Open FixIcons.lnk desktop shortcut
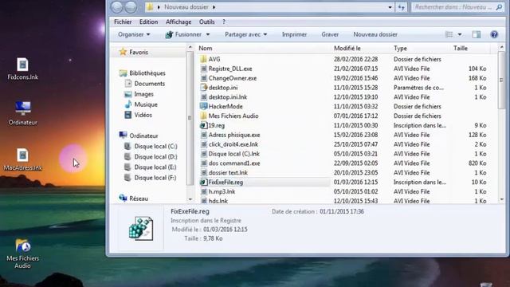Screen dimensions: 510x287 (x=22, y=69)
